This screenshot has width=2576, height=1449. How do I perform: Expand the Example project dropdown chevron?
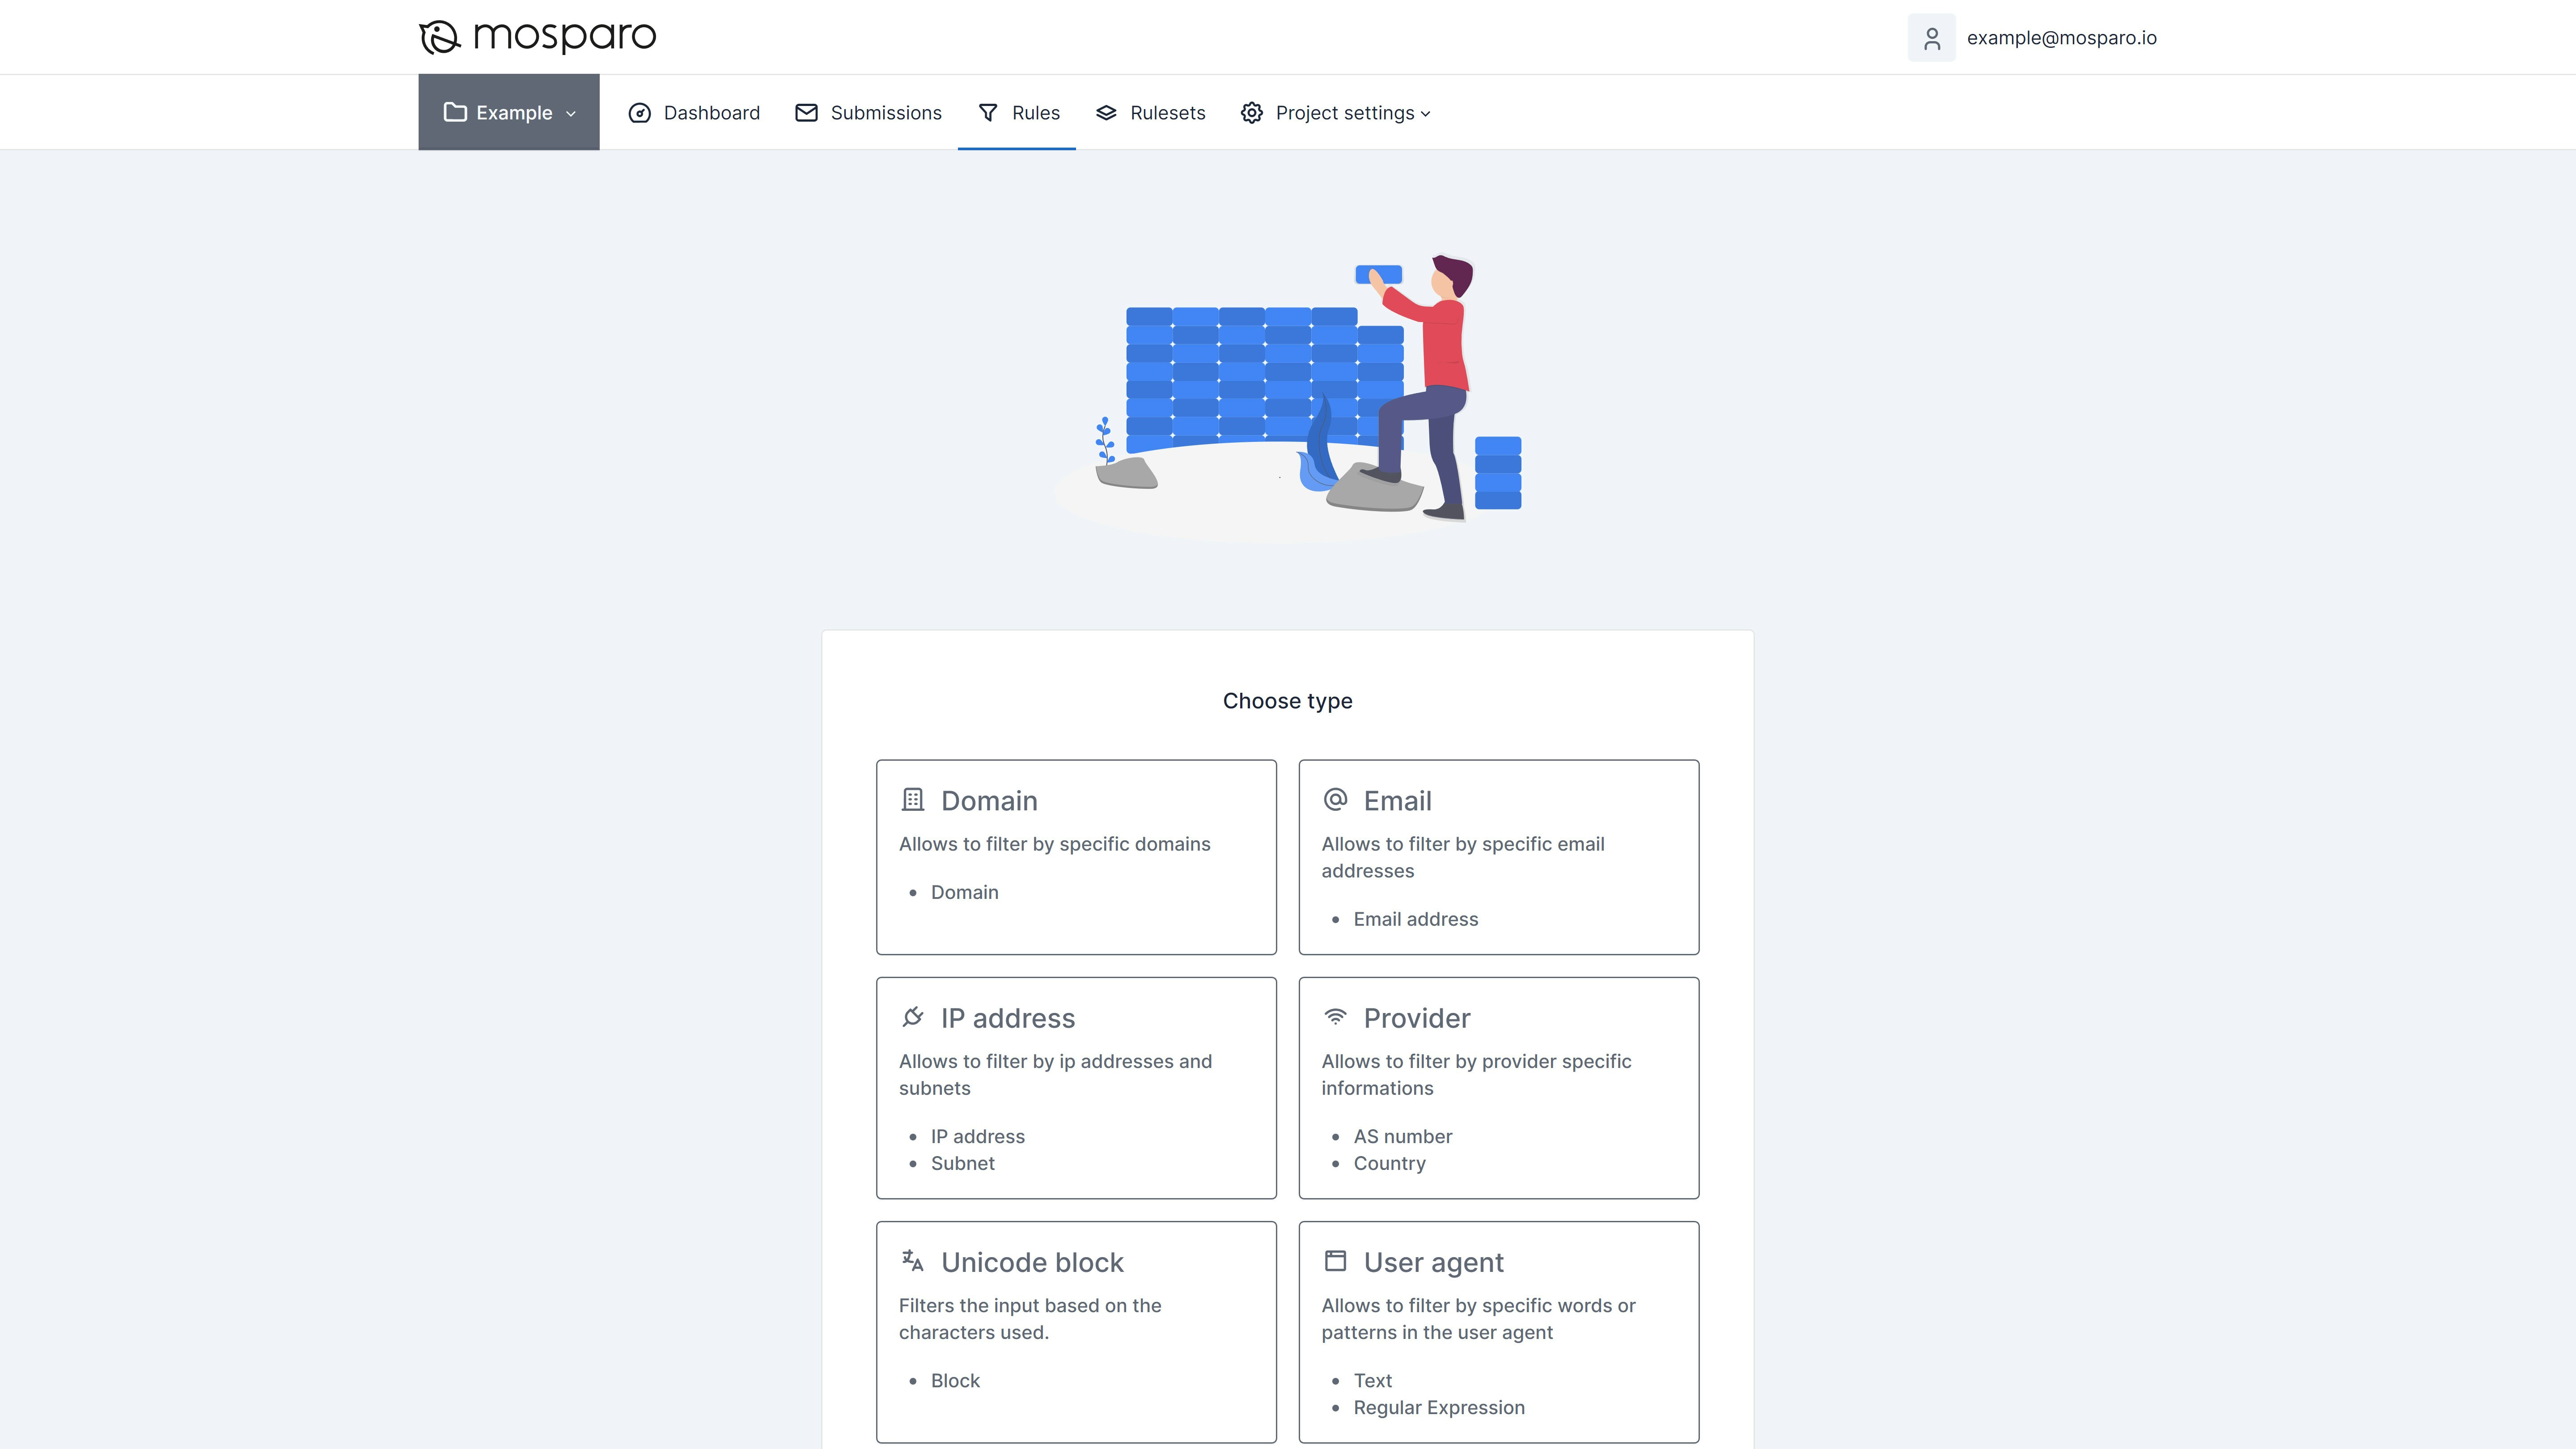(571, 114)
